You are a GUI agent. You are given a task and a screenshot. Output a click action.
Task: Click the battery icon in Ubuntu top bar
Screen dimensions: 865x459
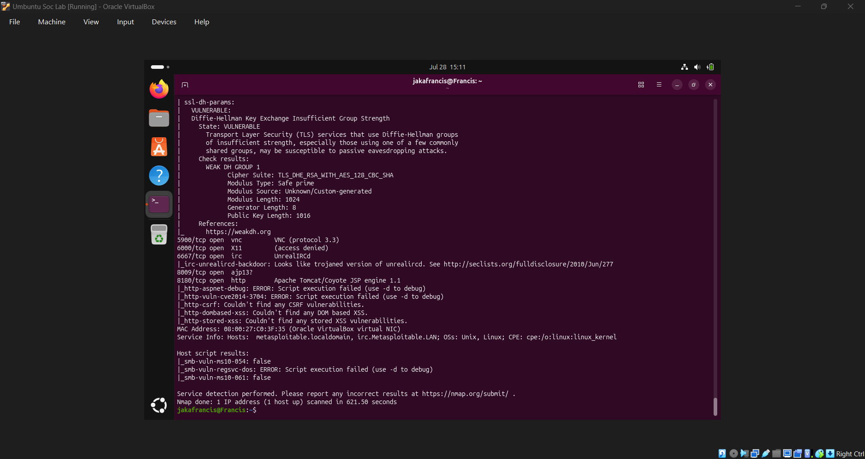(710, 67)
